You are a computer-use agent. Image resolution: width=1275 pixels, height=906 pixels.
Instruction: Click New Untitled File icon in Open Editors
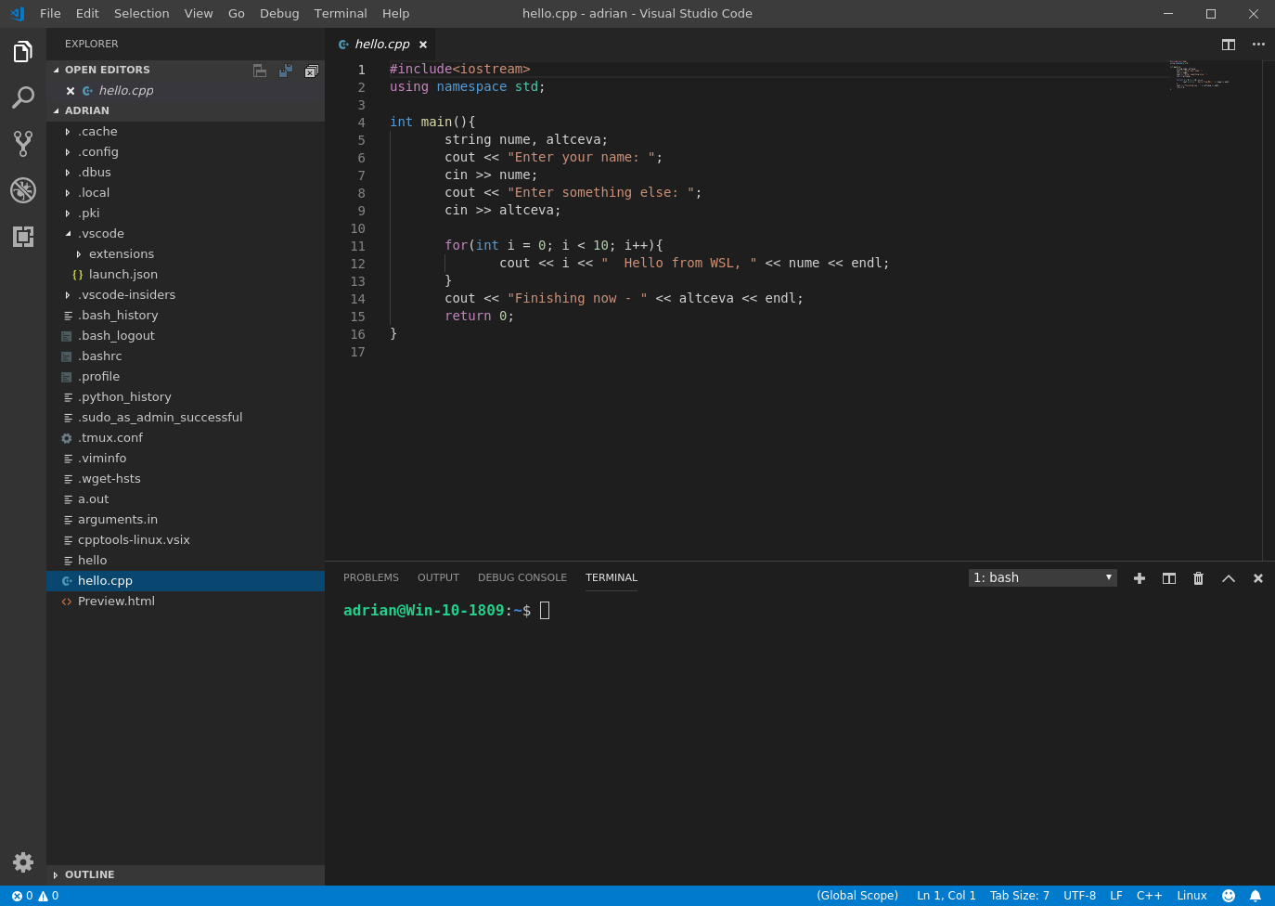coord(260,71)
